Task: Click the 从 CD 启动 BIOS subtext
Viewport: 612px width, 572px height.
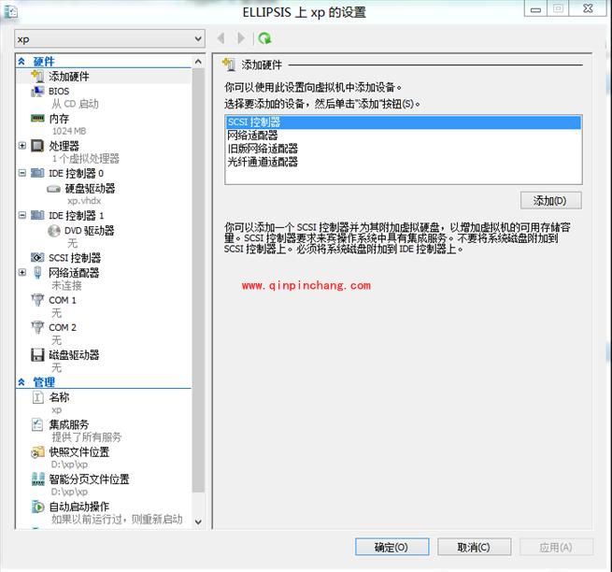Action: pos(75,104)
